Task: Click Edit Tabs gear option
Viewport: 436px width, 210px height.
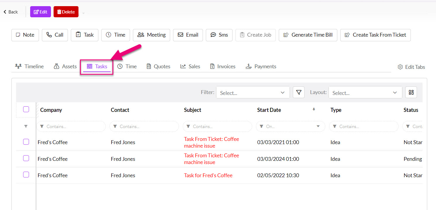Action: (x=411, y=67)
